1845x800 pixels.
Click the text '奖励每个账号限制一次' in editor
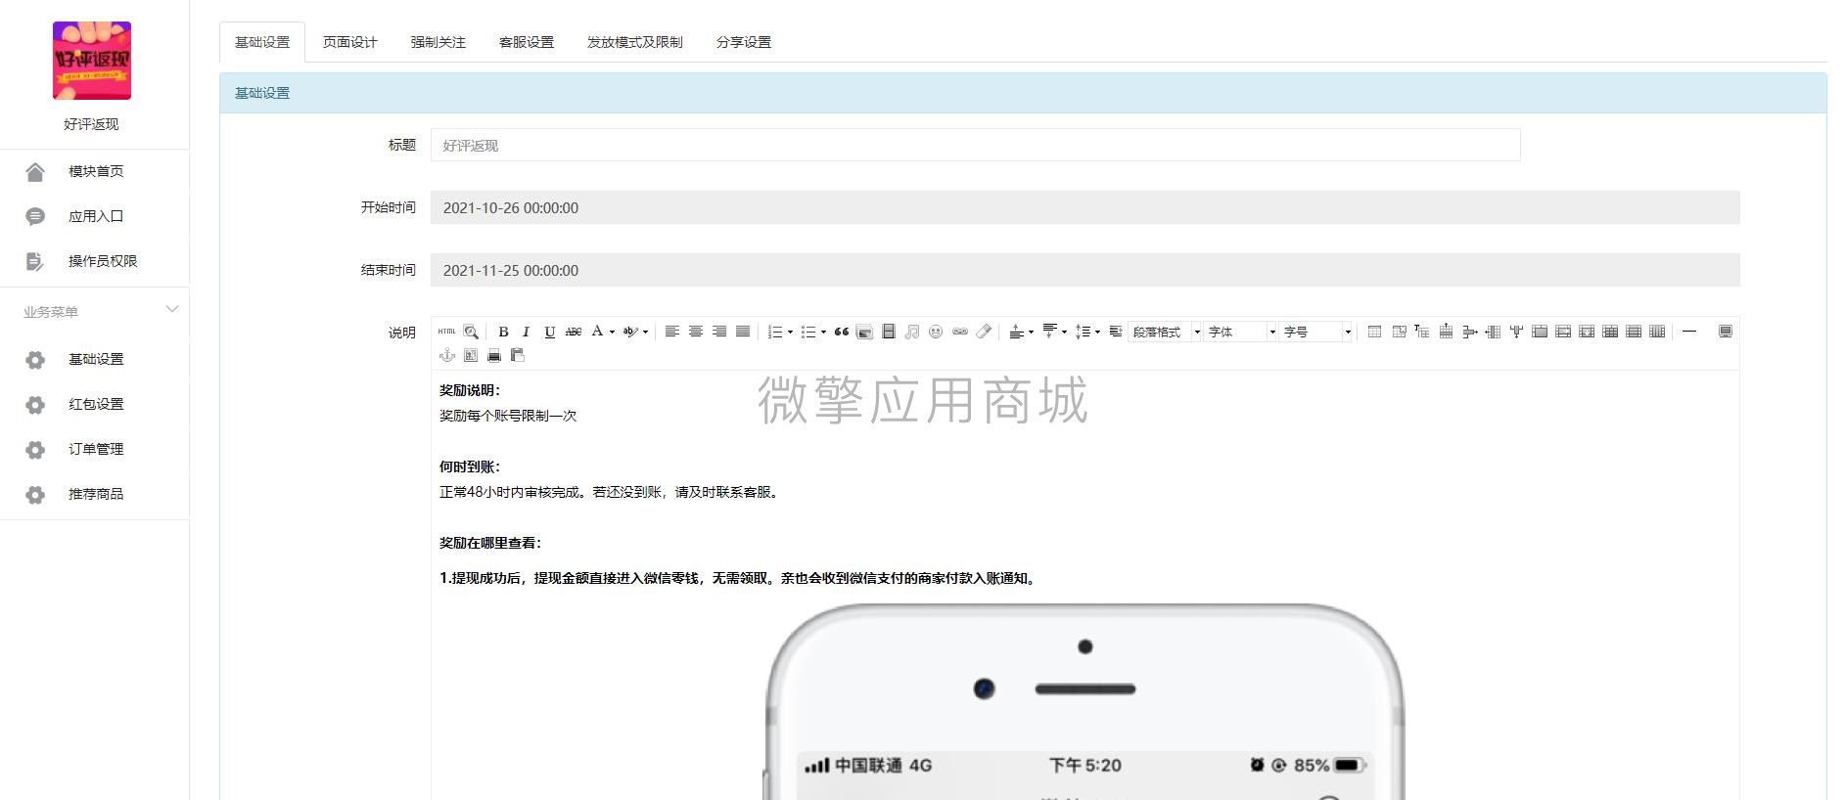508,416
